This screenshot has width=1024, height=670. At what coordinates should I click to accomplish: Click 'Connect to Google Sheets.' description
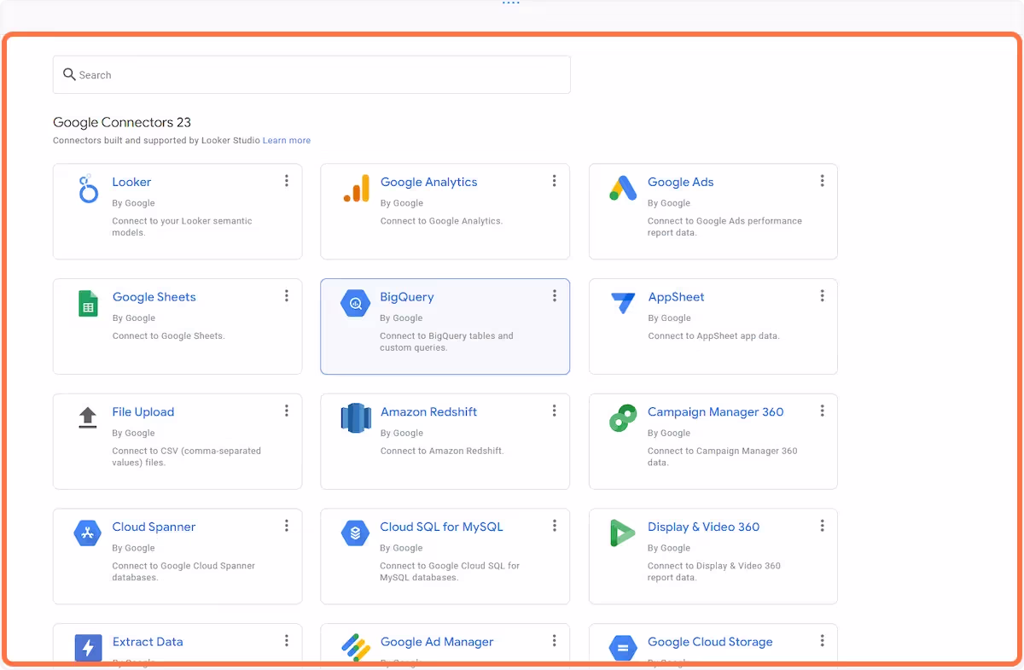168,336
